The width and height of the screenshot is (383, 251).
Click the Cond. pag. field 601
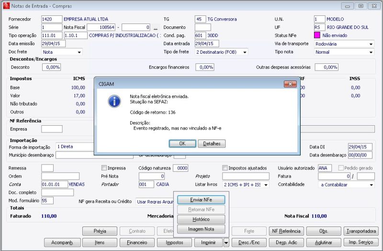200,36
